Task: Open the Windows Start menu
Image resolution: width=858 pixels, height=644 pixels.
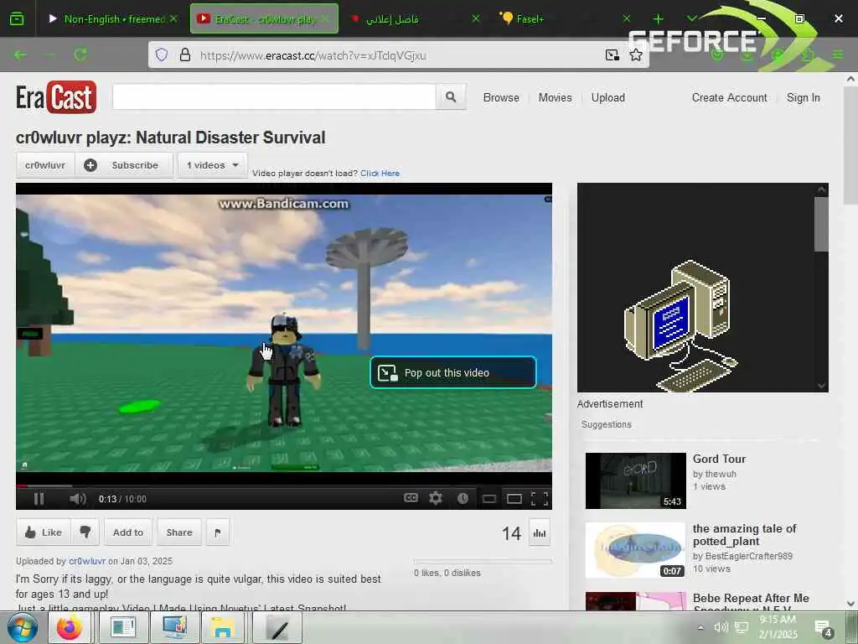Action: coord(23,627)
